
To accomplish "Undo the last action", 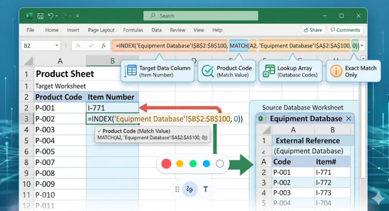I will pyautogui.click(x=51, y=16).
